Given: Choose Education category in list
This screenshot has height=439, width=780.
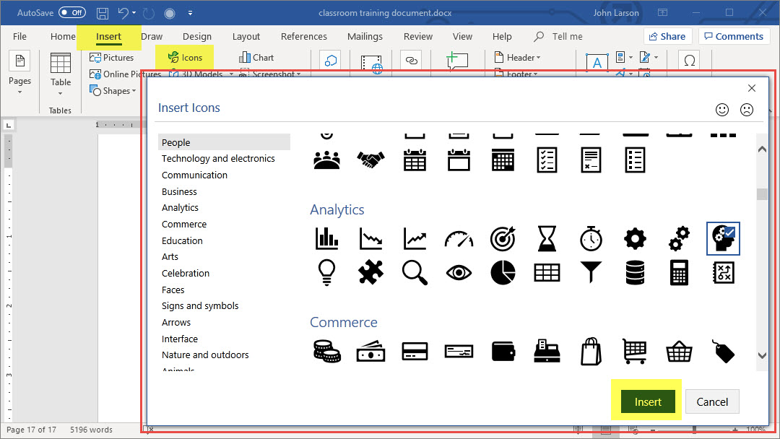Looking at the screenshot, I should [182, 240].
